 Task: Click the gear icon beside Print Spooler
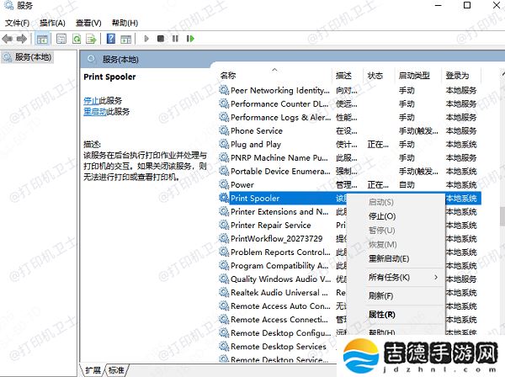tap(224, 198)
